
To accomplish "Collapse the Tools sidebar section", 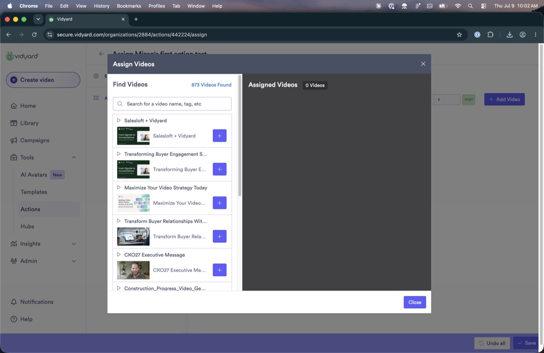I will point(74,157).
